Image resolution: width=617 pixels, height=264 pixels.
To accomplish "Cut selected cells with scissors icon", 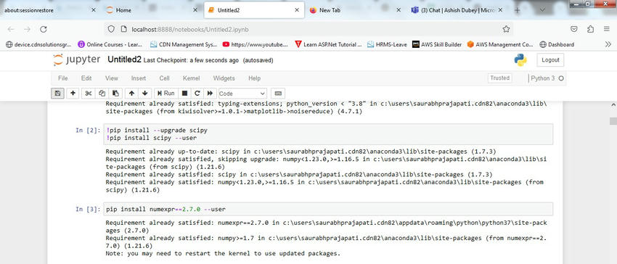I will click(88, 94).
